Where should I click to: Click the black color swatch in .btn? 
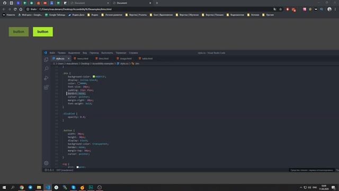click(79, 83)
